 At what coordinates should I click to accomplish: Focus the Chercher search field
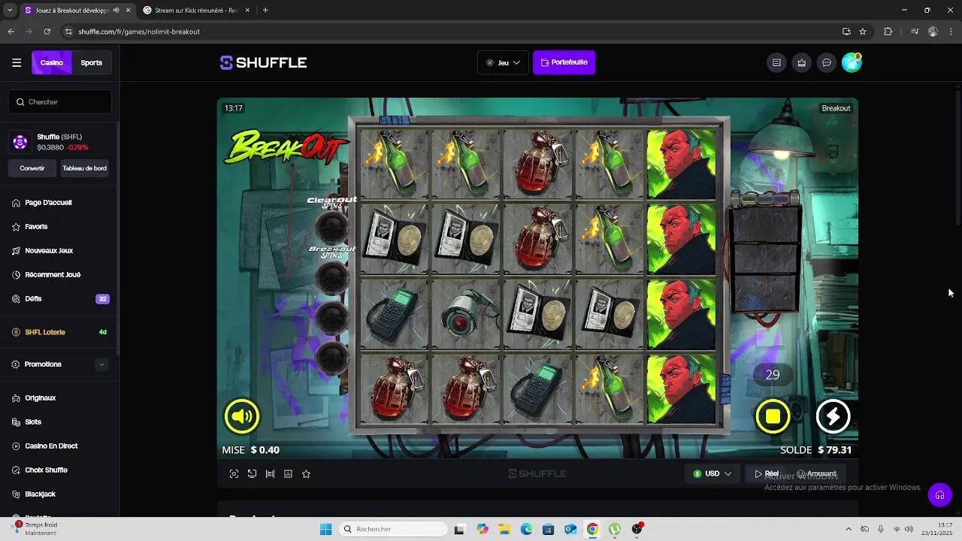tap(60, 102)
